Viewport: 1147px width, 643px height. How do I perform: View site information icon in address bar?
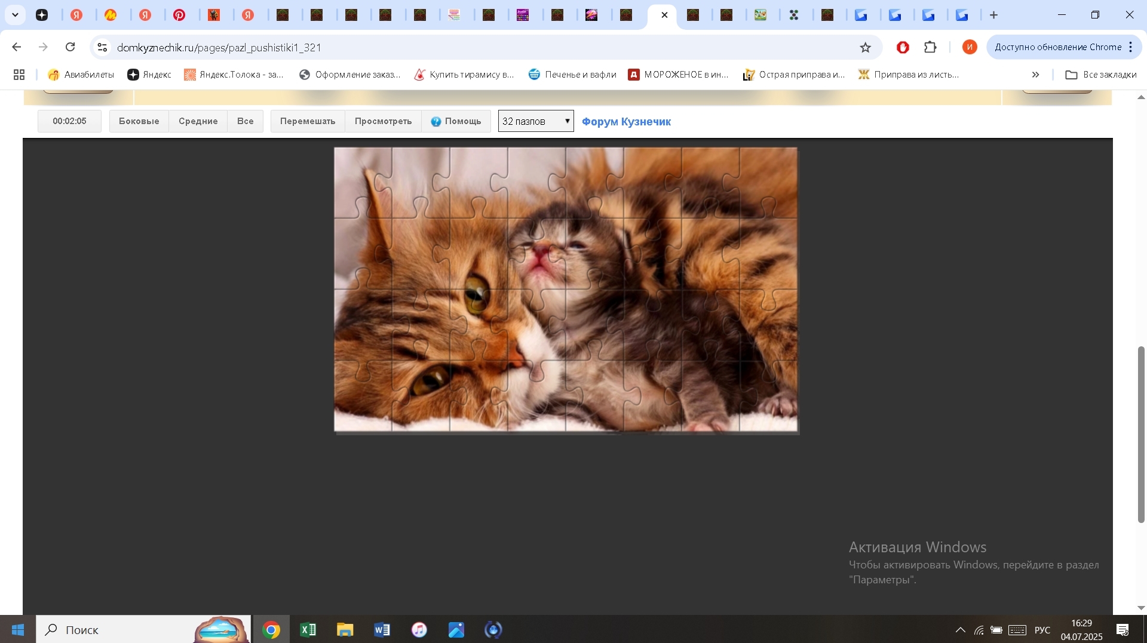[102, 47]
